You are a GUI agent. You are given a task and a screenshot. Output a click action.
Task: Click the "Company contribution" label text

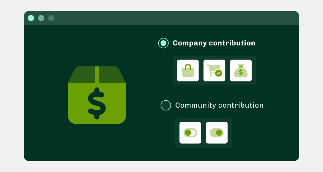pyautogui.click(x=214, y=43)
